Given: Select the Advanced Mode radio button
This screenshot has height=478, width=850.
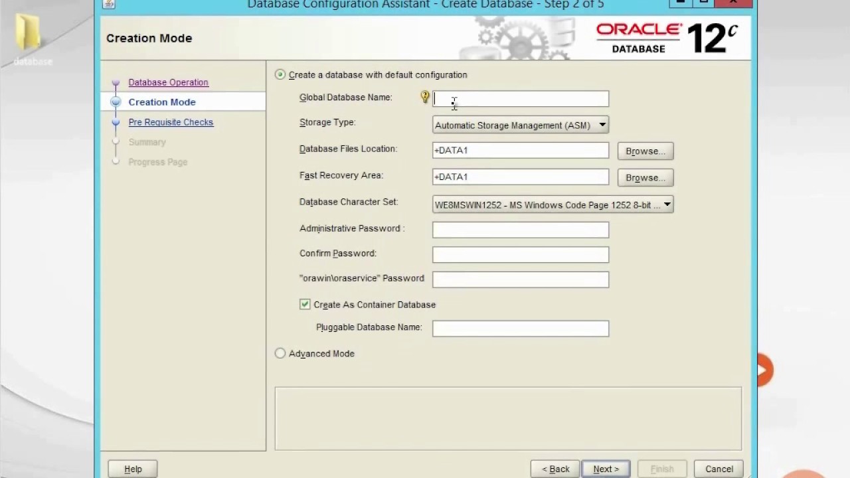Looking at the screenshot, I should 280,354.
